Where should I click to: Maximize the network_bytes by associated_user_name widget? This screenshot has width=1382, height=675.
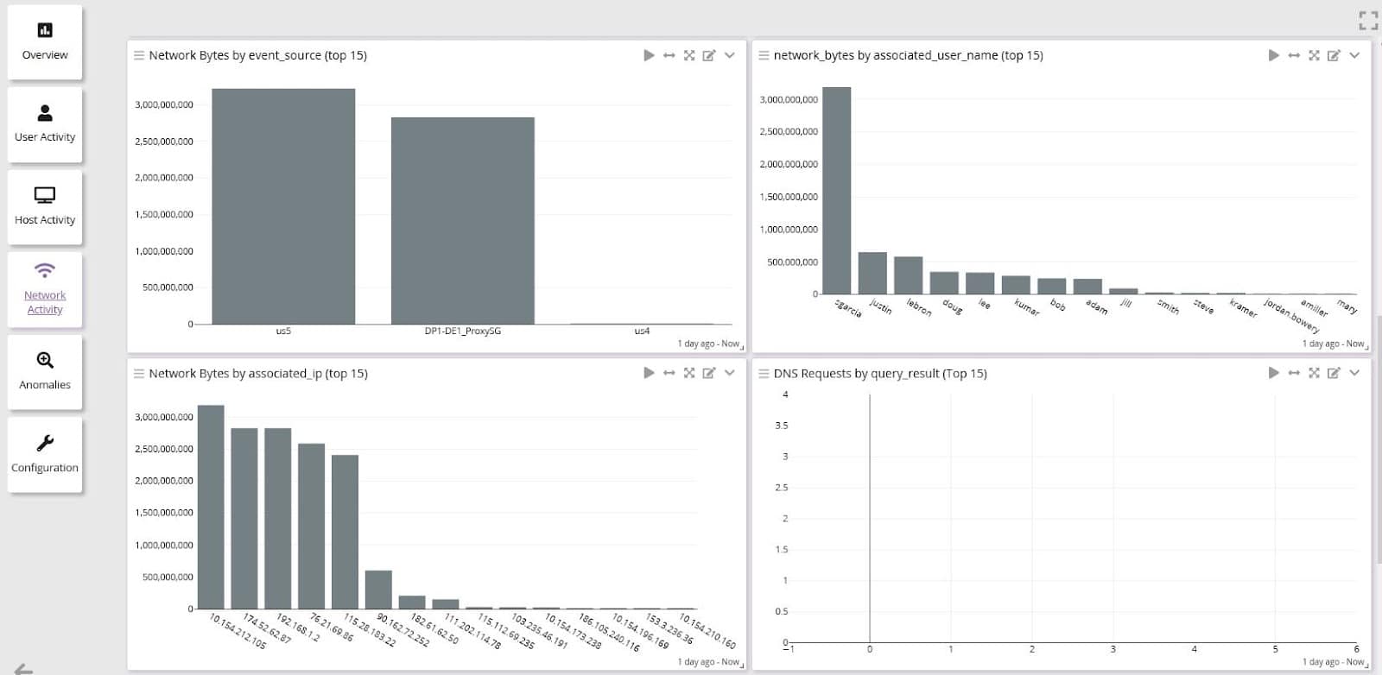coord(1314,55)
